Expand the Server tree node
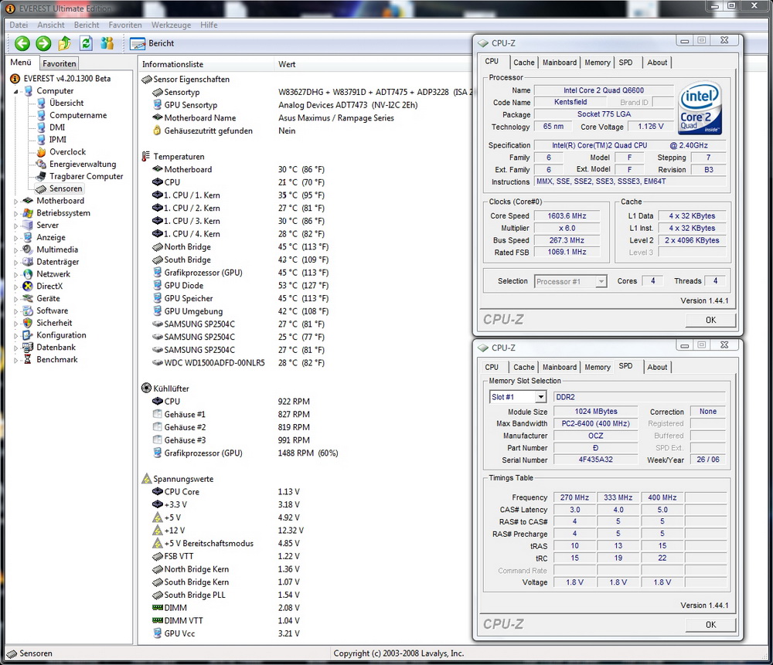Viewport: 773px width, 665px height. pos(15,226)
